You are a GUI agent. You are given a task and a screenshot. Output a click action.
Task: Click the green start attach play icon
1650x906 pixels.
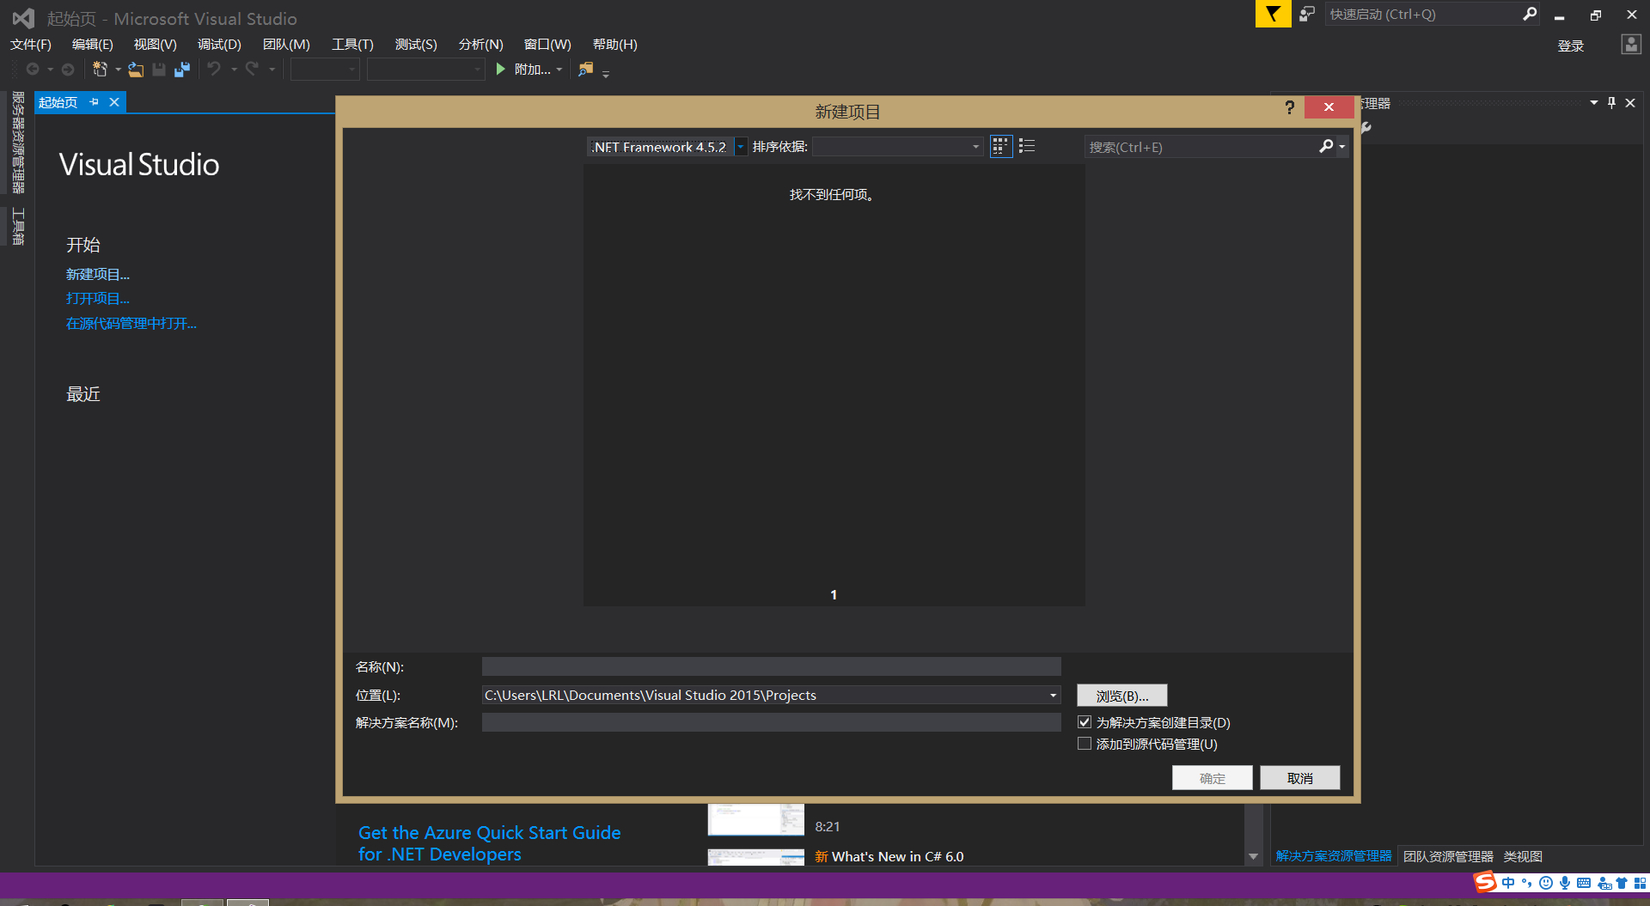(x=501, y=69)
